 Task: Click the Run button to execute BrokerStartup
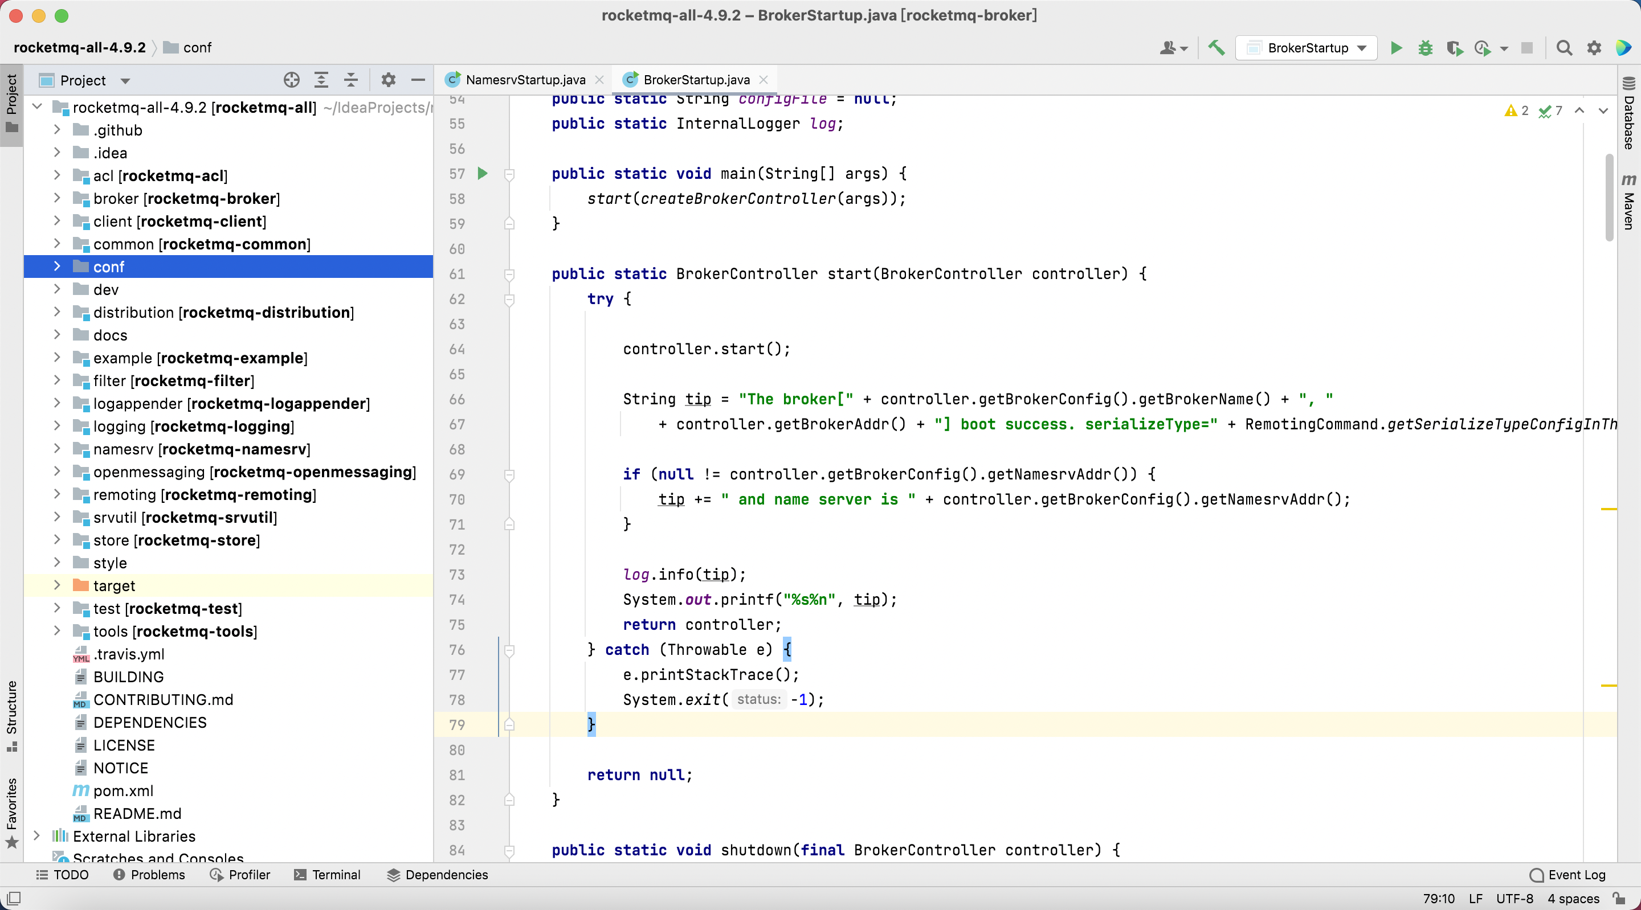click(1395, 48)
